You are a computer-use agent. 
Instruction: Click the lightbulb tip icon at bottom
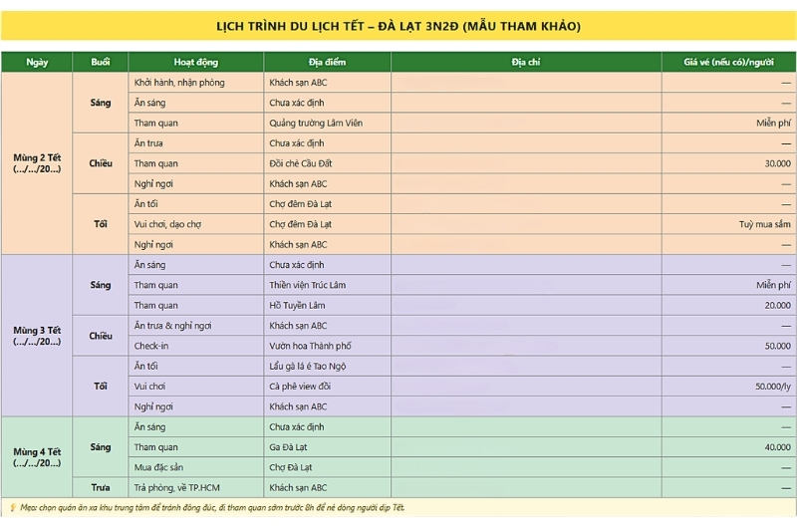click(13, 507)
